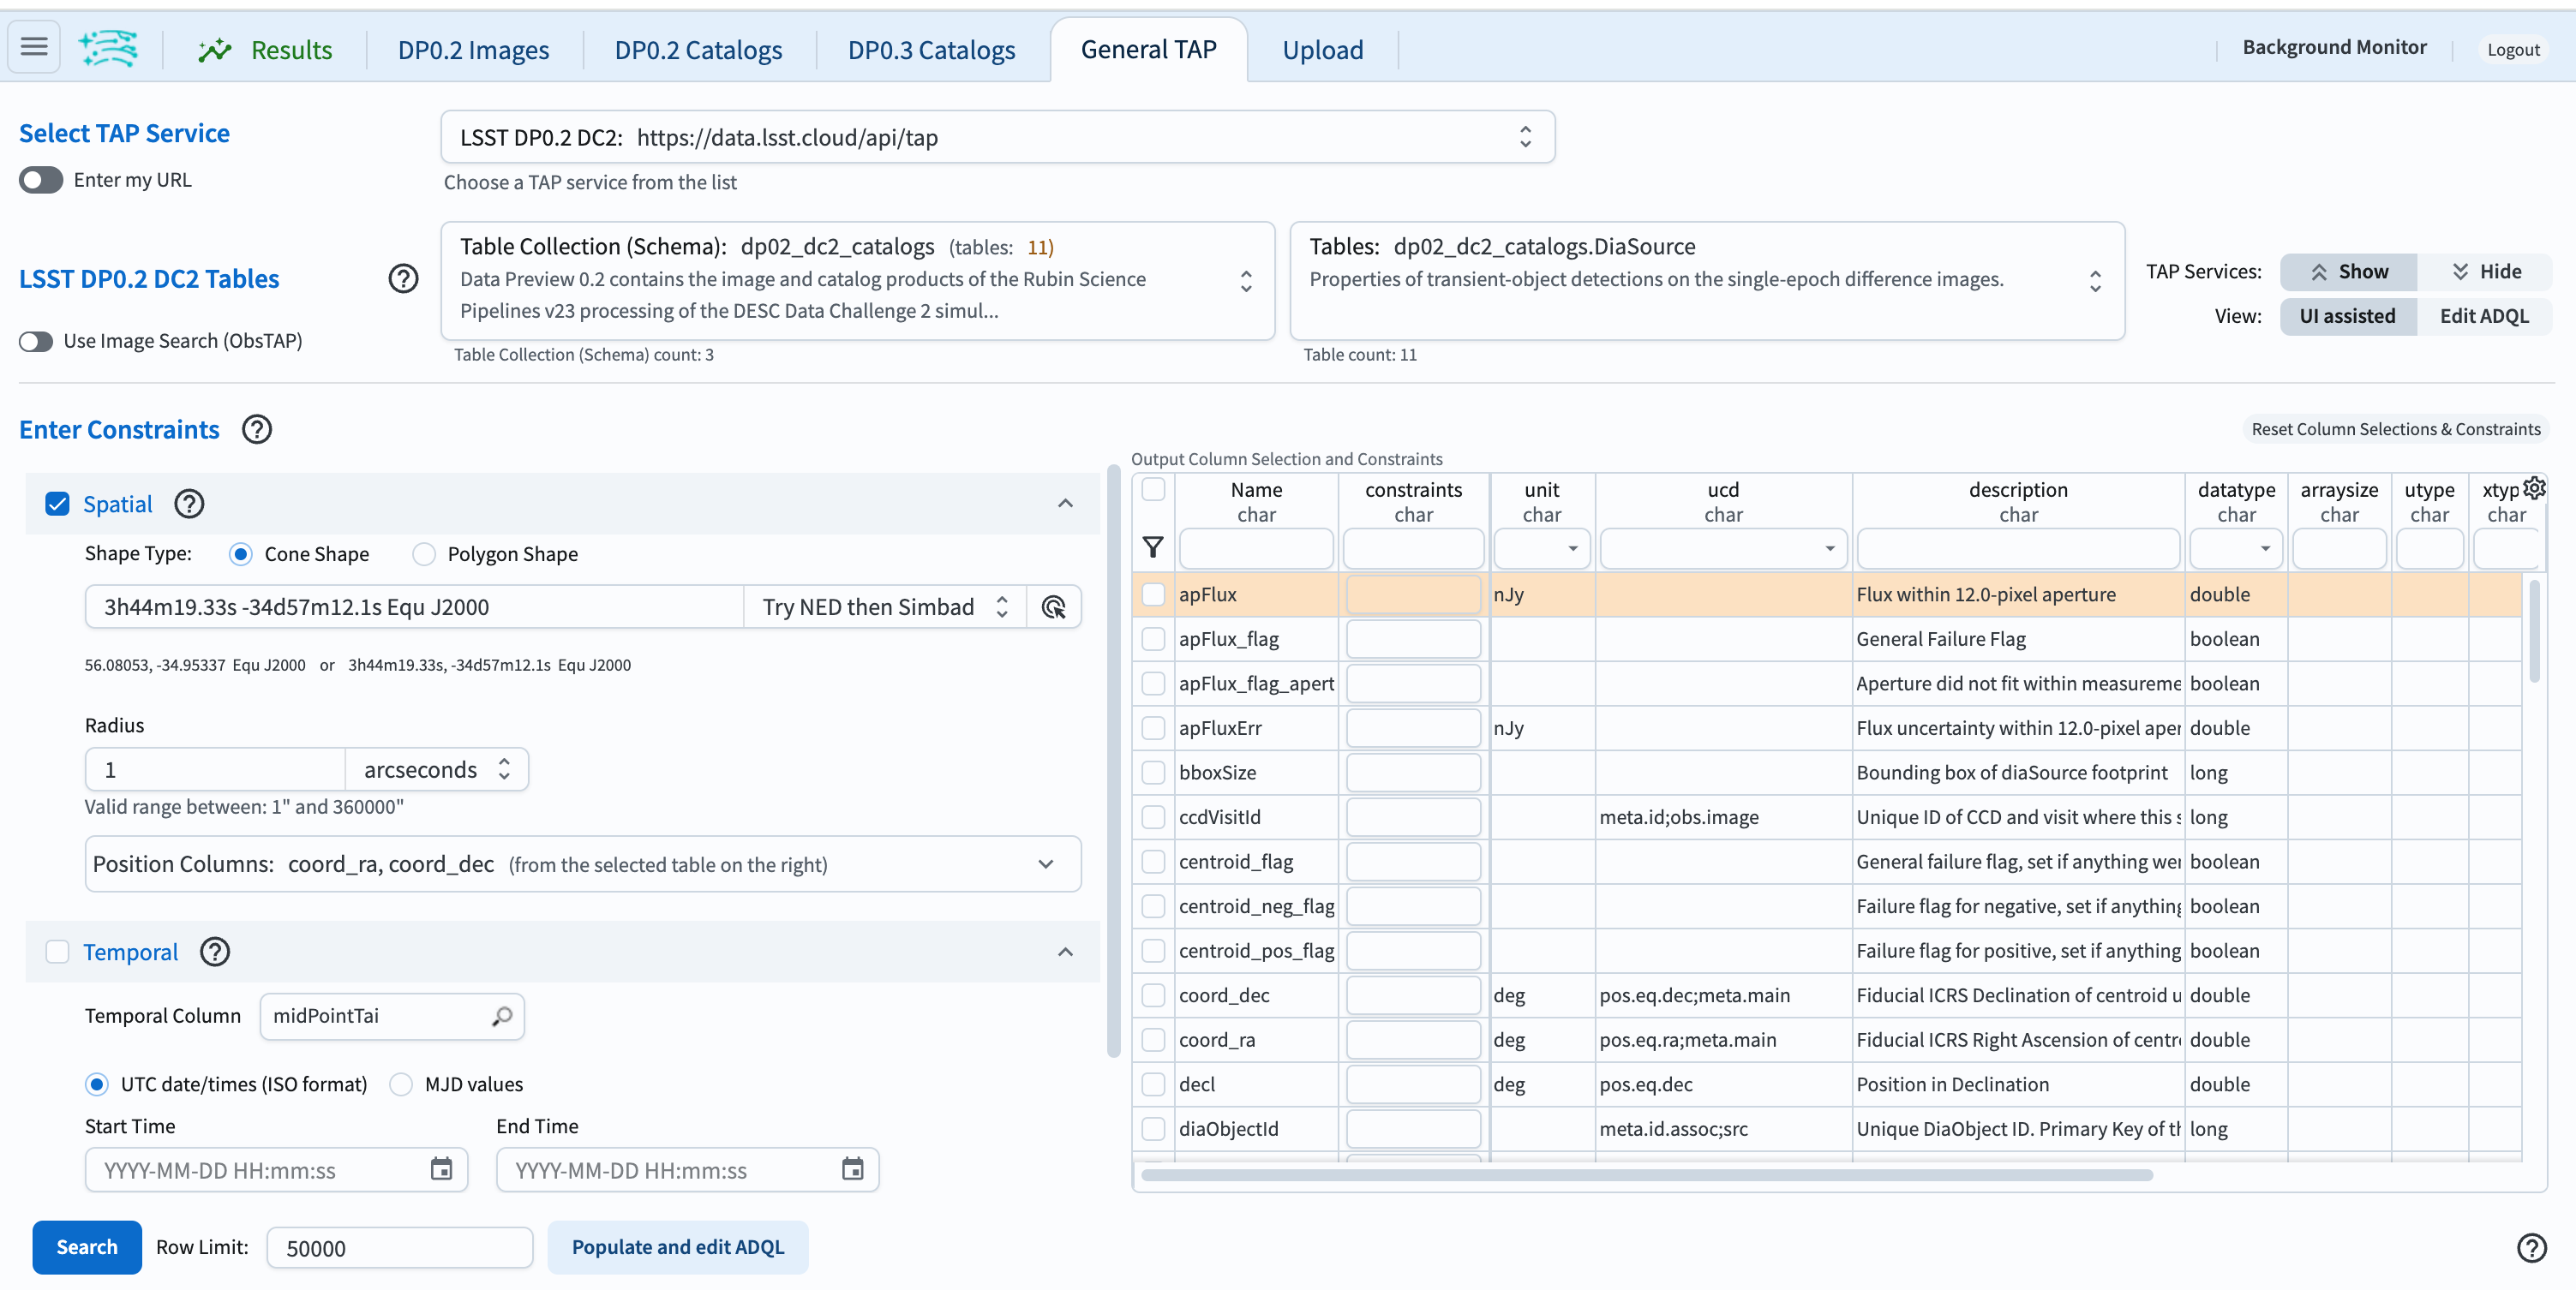Viewport: 2576px width, 1290px height.
Task: Click the Search button
Action: (86, 1247)
